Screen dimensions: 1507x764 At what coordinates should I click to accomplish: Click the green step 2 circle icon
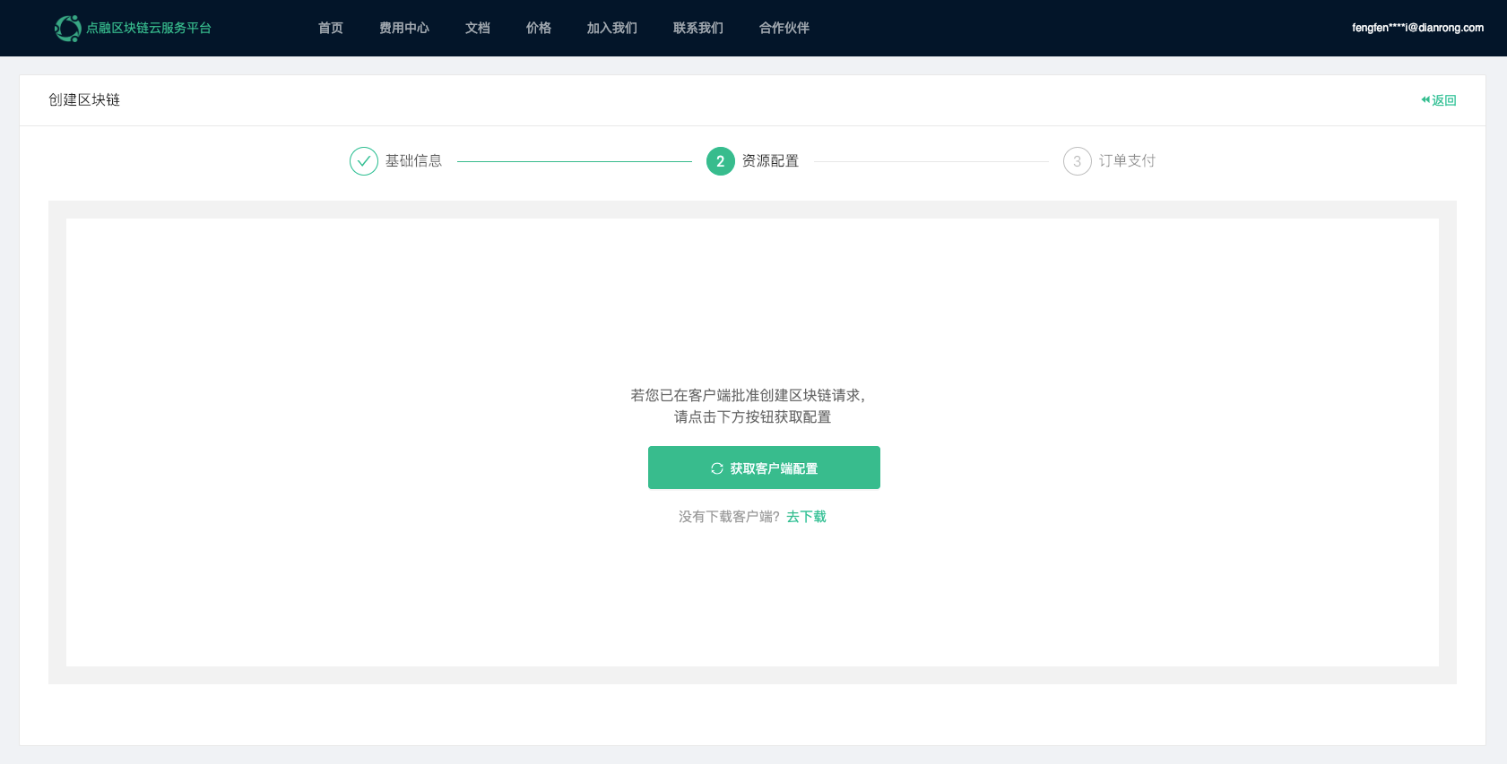point(721,161)
